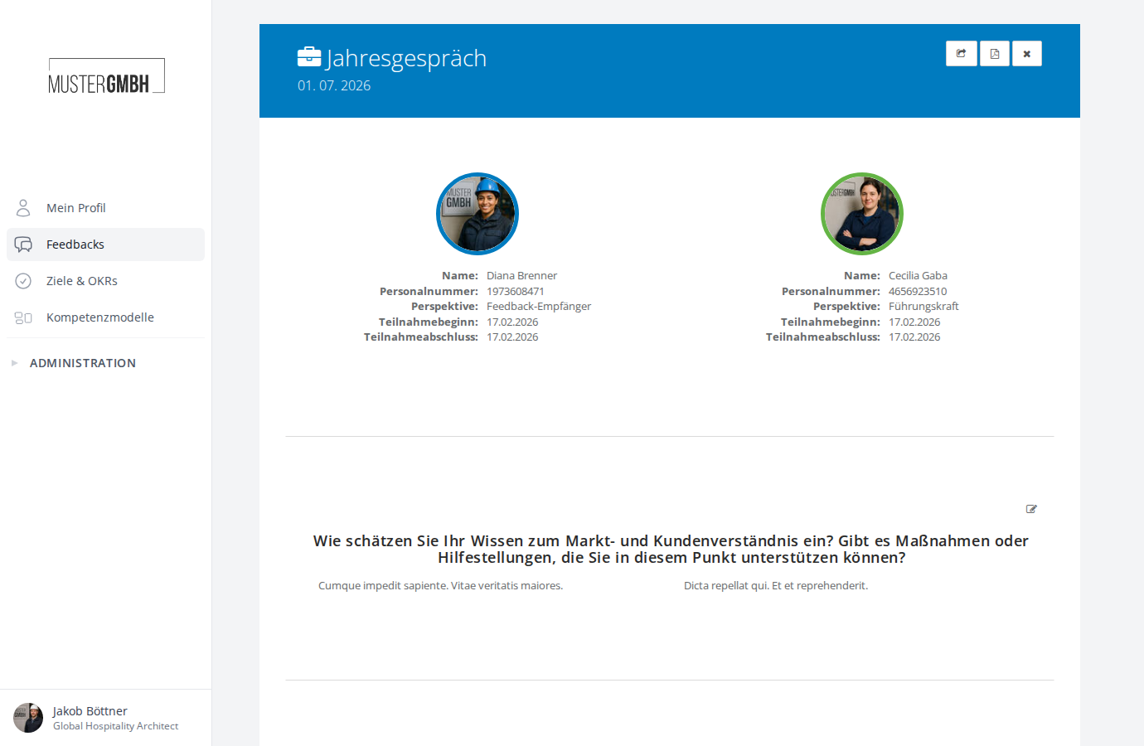Click the name Diana Brenner

tap(521, 276)
